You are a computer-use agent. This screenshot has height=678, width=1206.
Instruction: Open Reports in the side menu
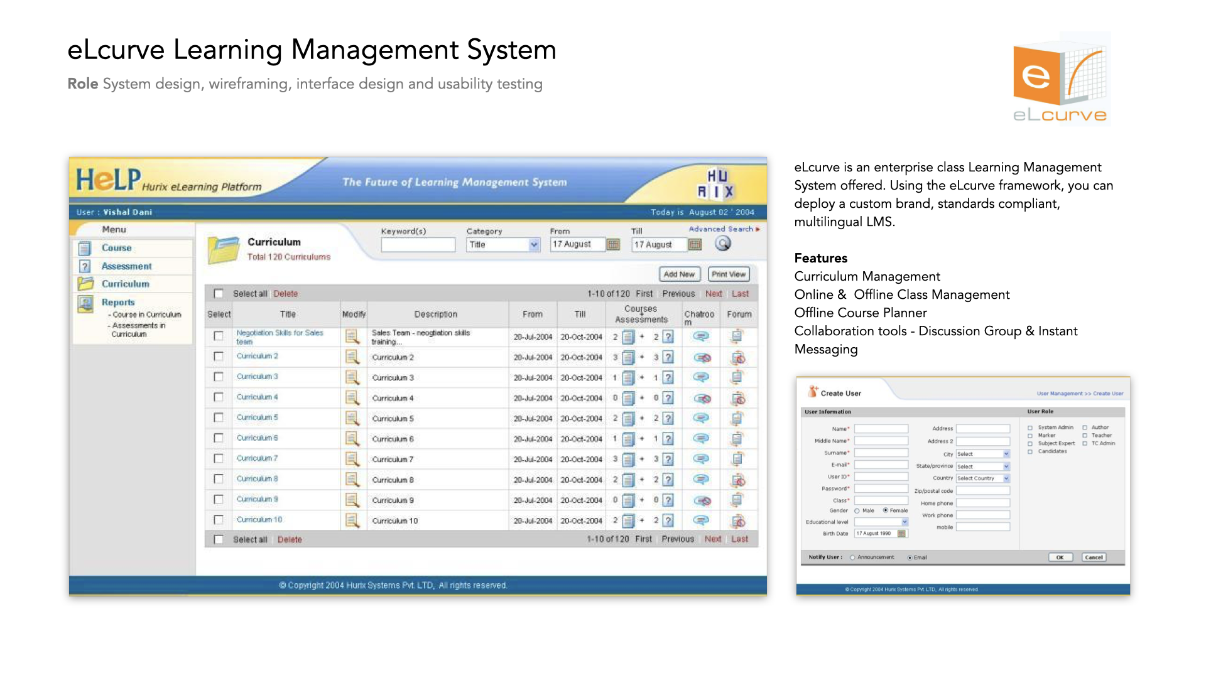118,302
